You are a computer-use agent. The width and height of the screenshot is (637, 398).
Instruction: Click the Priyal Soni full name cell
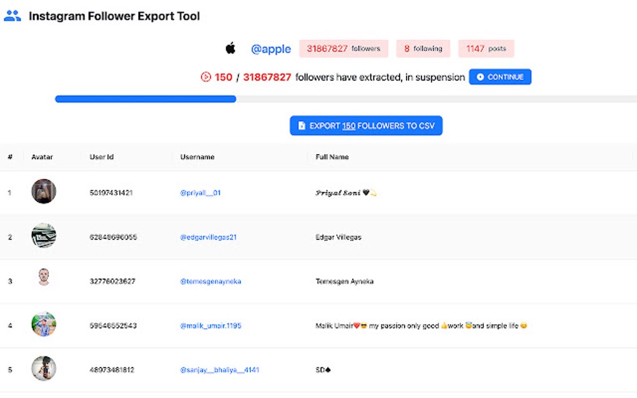(346, 193)
